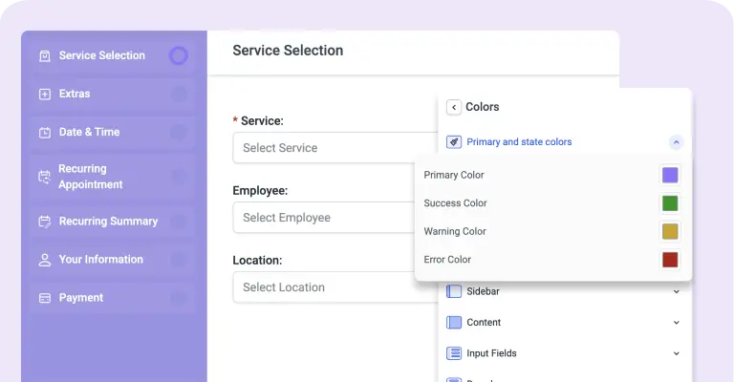Open the Select Service dropdown
The width and height of the screenshot is (734, 382).
[335, 148]
